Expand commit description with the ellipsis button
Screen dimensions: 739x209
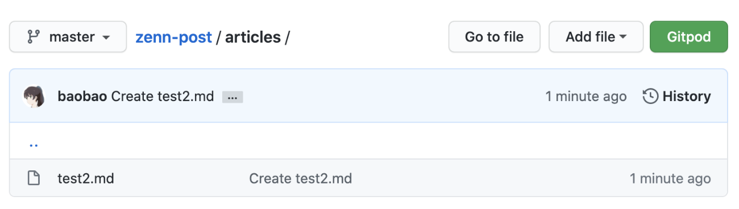coord(233,97)
